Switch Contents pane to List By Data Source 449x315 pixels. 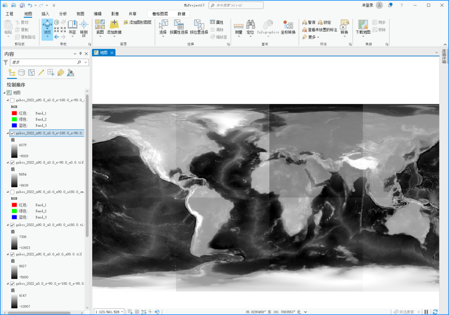22,72
